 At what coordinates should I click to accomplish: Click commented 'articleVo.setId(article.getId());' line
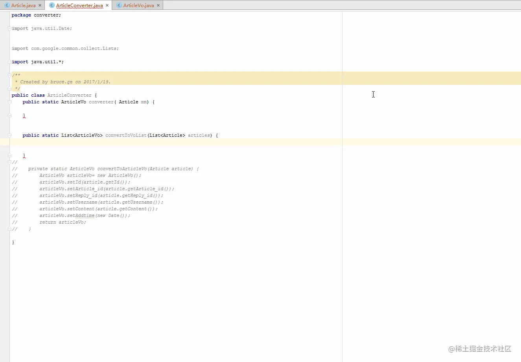click(85, 182)
